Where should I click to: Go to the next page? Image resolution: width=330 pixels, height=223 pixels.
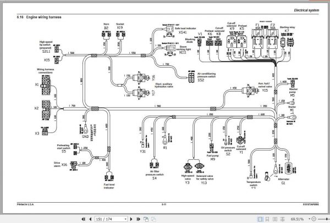pos(131,219)
